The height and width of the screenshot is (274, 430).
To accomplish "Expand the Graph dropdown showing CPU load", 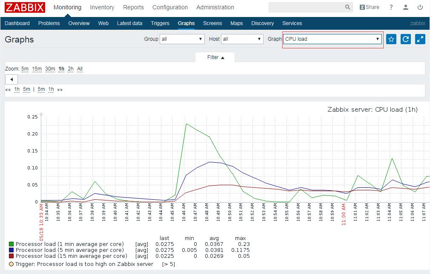I will pyautogui.click(x=332, y=39).
